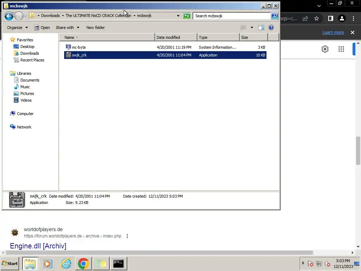The width and height of the screenshot is (361, 271).
Task: Share this page icon in Chrome
Action: [305, 18]
